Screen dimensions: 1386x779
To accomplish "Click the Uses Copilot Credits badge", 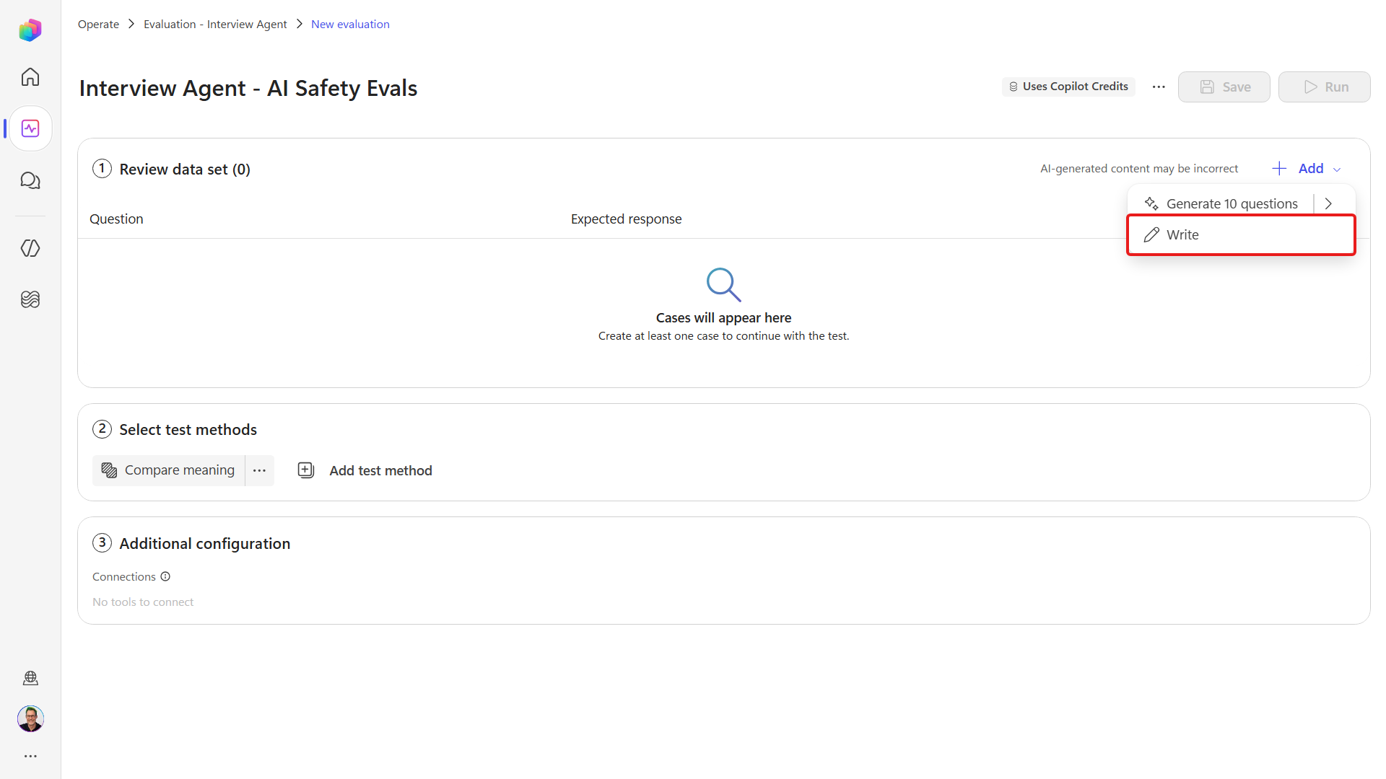I will [1068, 87].
